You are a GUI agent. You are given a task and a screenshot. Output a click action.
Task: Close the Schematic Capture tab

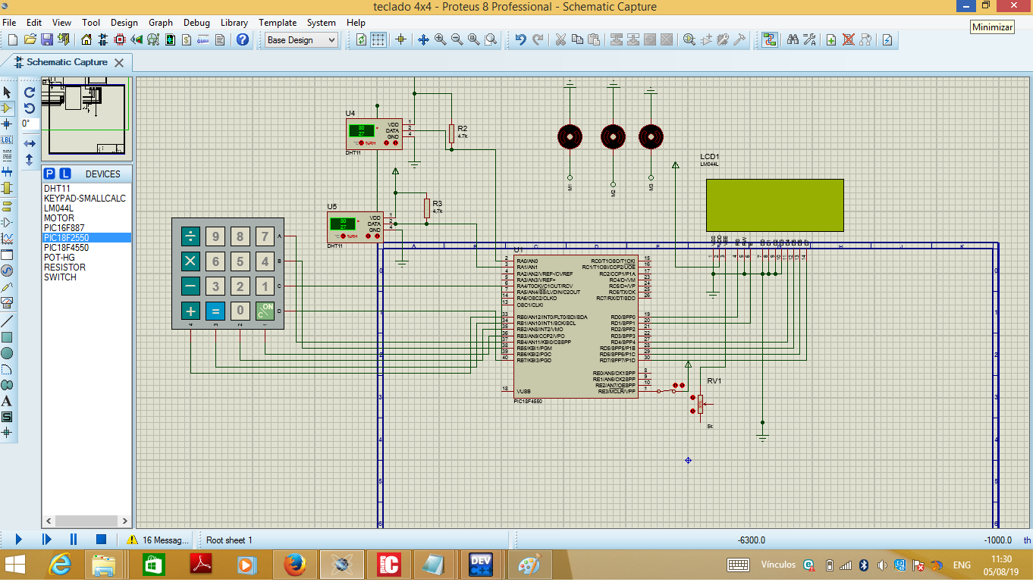pyautogui.click(x=119, y=62)
